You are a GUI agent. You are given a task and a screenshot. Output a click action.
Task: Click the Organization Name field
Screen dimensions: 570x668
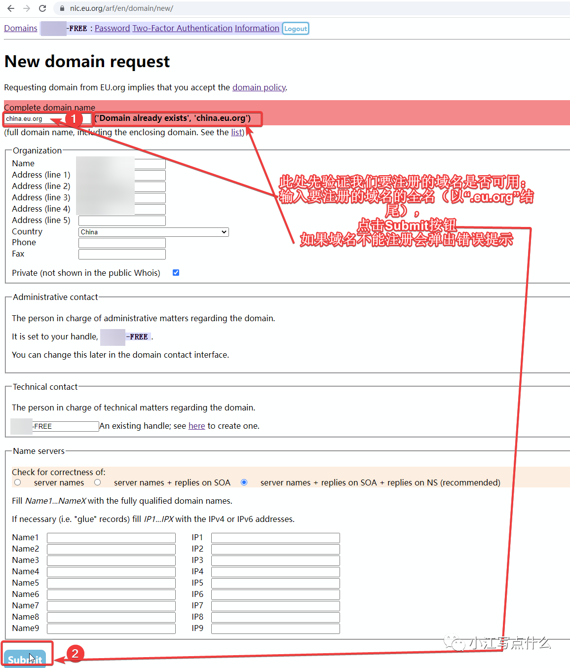122,163
